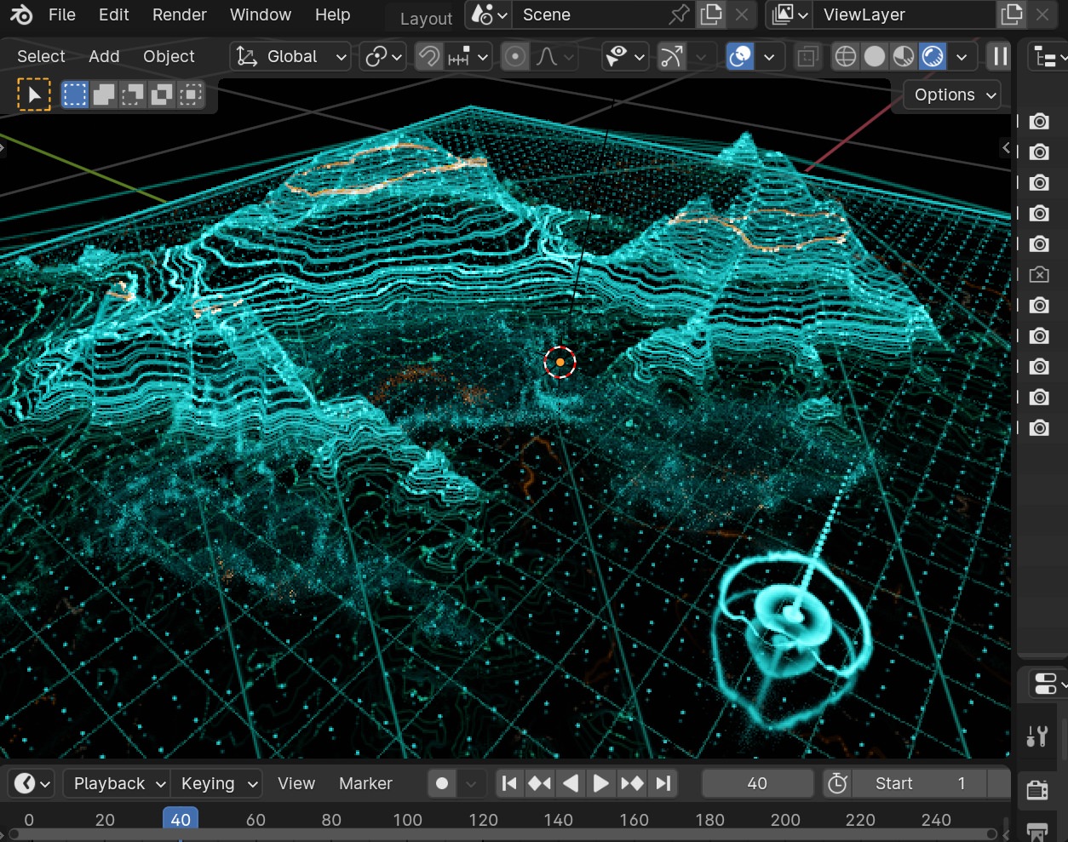1068x842 pixels.
Task: Click the New Scene duplicate button
Action: [x=711, y=14]
